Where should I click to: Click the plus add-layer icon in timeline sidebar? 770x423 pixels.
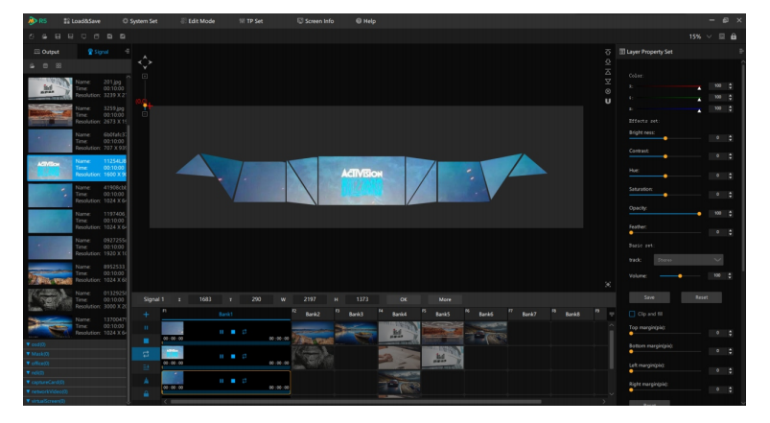(146, 315)
